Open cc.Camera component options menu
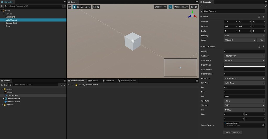Viewport: 268px width, 139px height. tap(263, 47)
